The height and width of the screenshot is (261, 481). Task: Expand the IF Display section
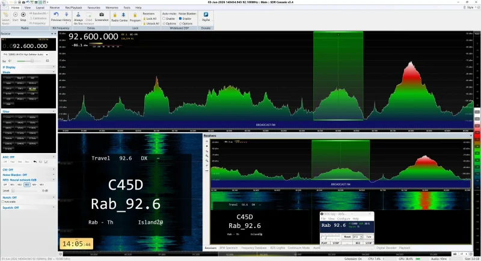28,67
